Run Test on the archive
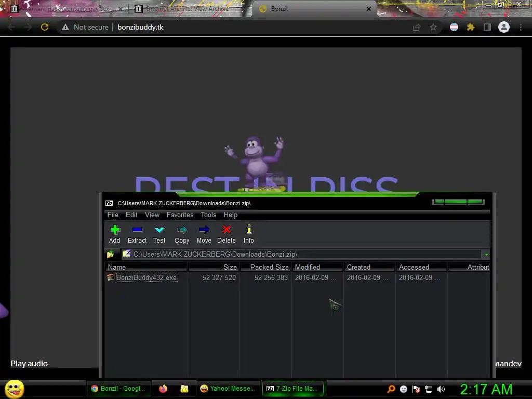Screen dimensions: 532x399 159,234
